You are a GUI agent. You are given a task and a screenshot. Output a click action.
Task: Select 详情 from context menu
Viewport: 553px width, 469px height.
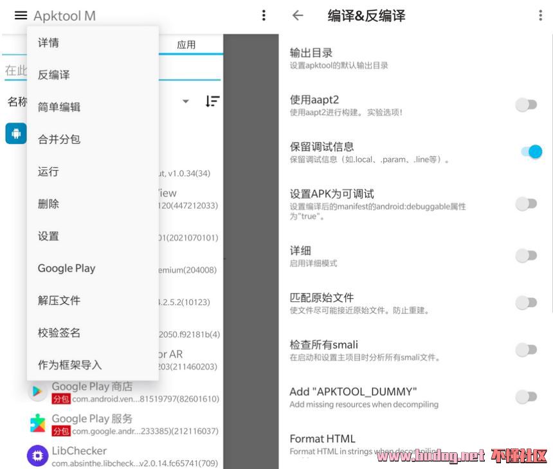click(x=93, y=42)
